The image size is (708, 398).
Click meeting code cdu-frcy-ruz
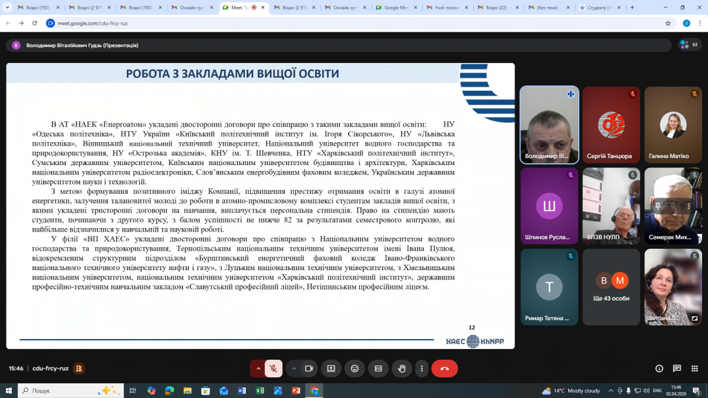[51, 369]
